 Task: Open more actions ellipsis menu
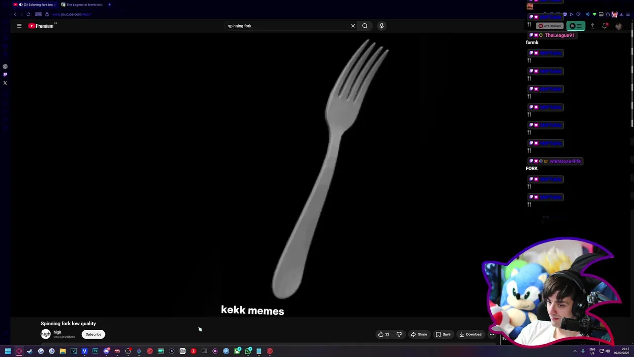[x=492, y=334]
